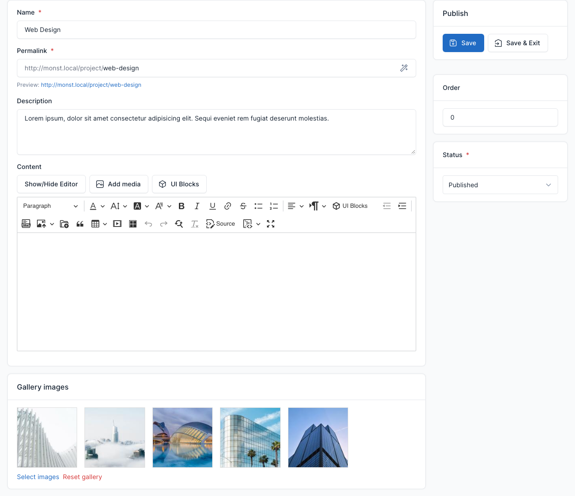Apply strikethrough formatting
Viewport: 575px width, 496px height.
click(243, 206)
